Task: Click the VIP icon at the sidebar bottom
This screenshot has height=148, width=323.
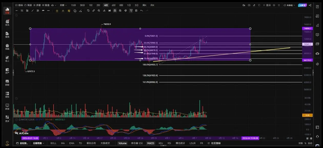Action: 7,143
